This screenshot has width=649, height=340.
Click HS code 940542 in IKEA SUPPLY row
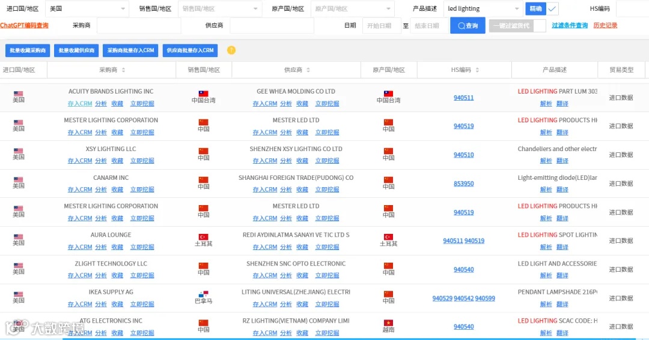point(463,298)
